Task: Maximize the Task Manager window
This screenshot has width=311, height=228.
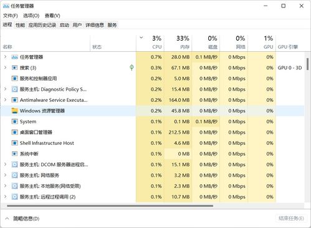Action: 284,6
